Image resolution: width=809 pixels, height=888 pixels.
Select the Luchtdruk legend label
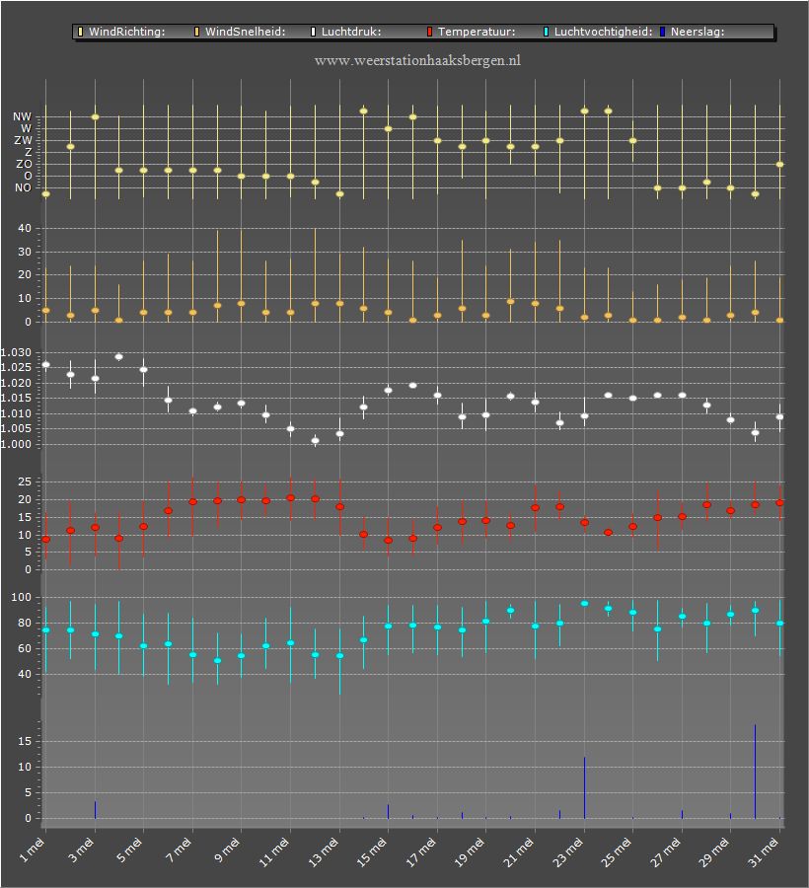(351, 32)
